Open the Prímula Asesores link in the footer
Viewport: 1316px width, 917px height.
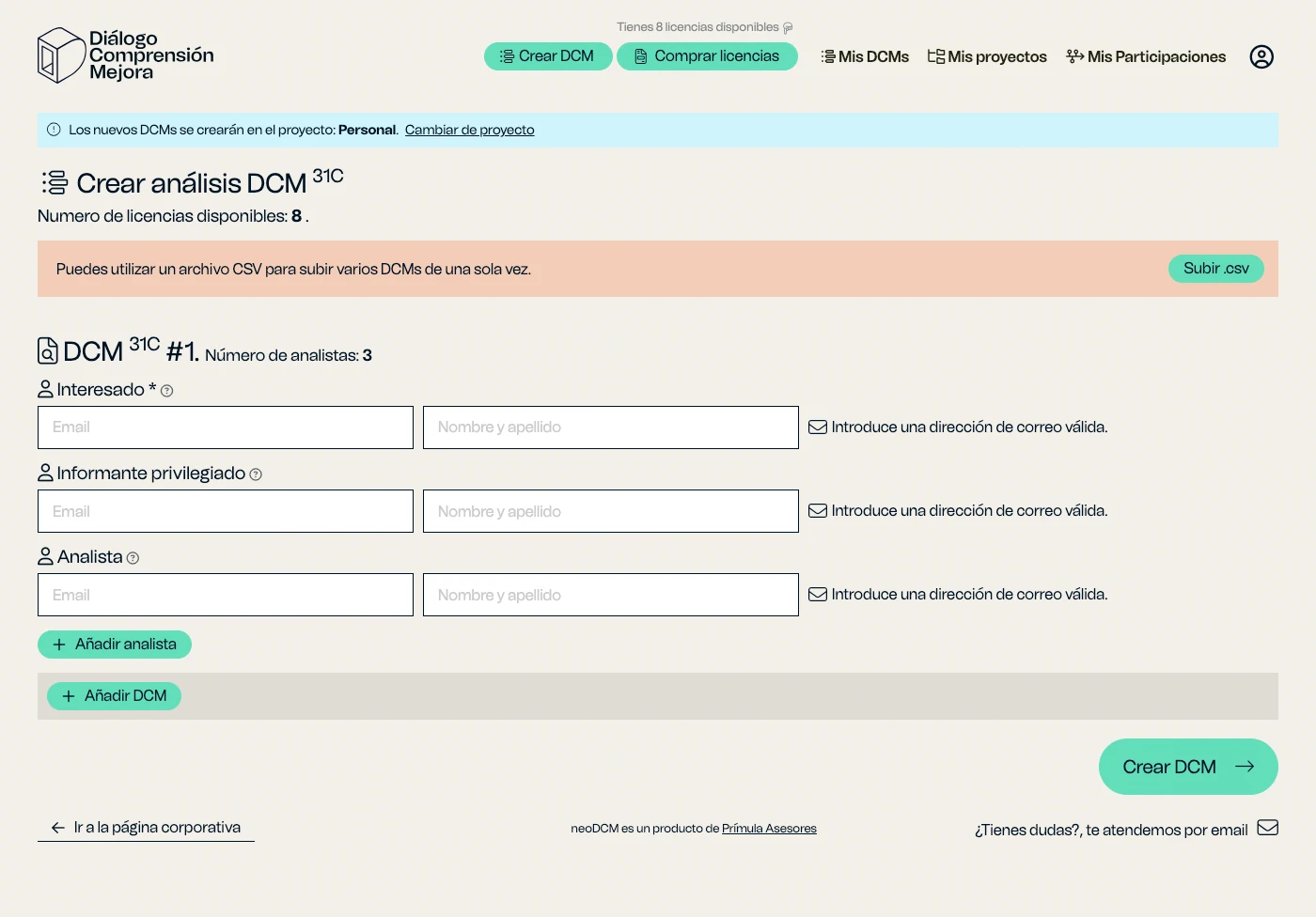[x=769, y=829]
